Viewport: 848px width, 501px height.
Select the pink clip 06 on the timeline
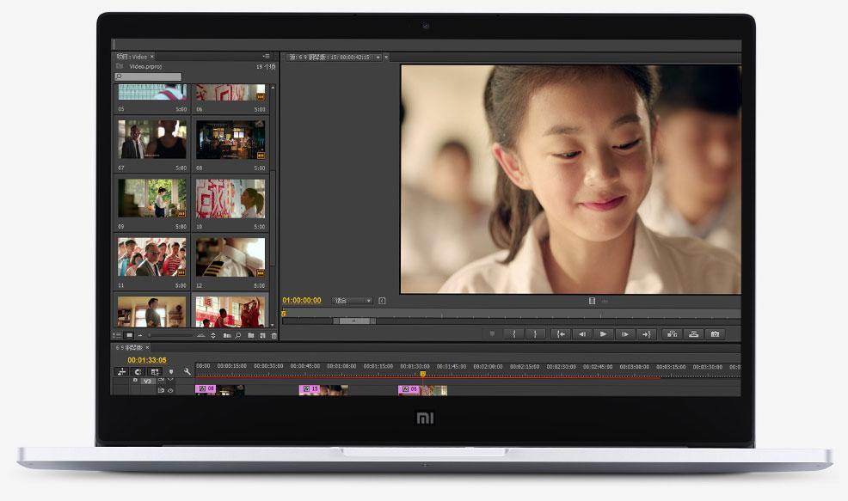click(x=409, y=389)
